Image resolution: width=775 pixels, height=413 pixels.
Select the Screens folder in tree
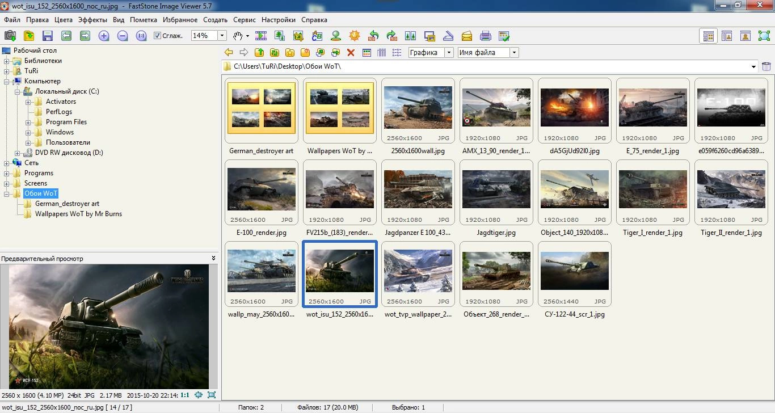(x=36, y=183)
